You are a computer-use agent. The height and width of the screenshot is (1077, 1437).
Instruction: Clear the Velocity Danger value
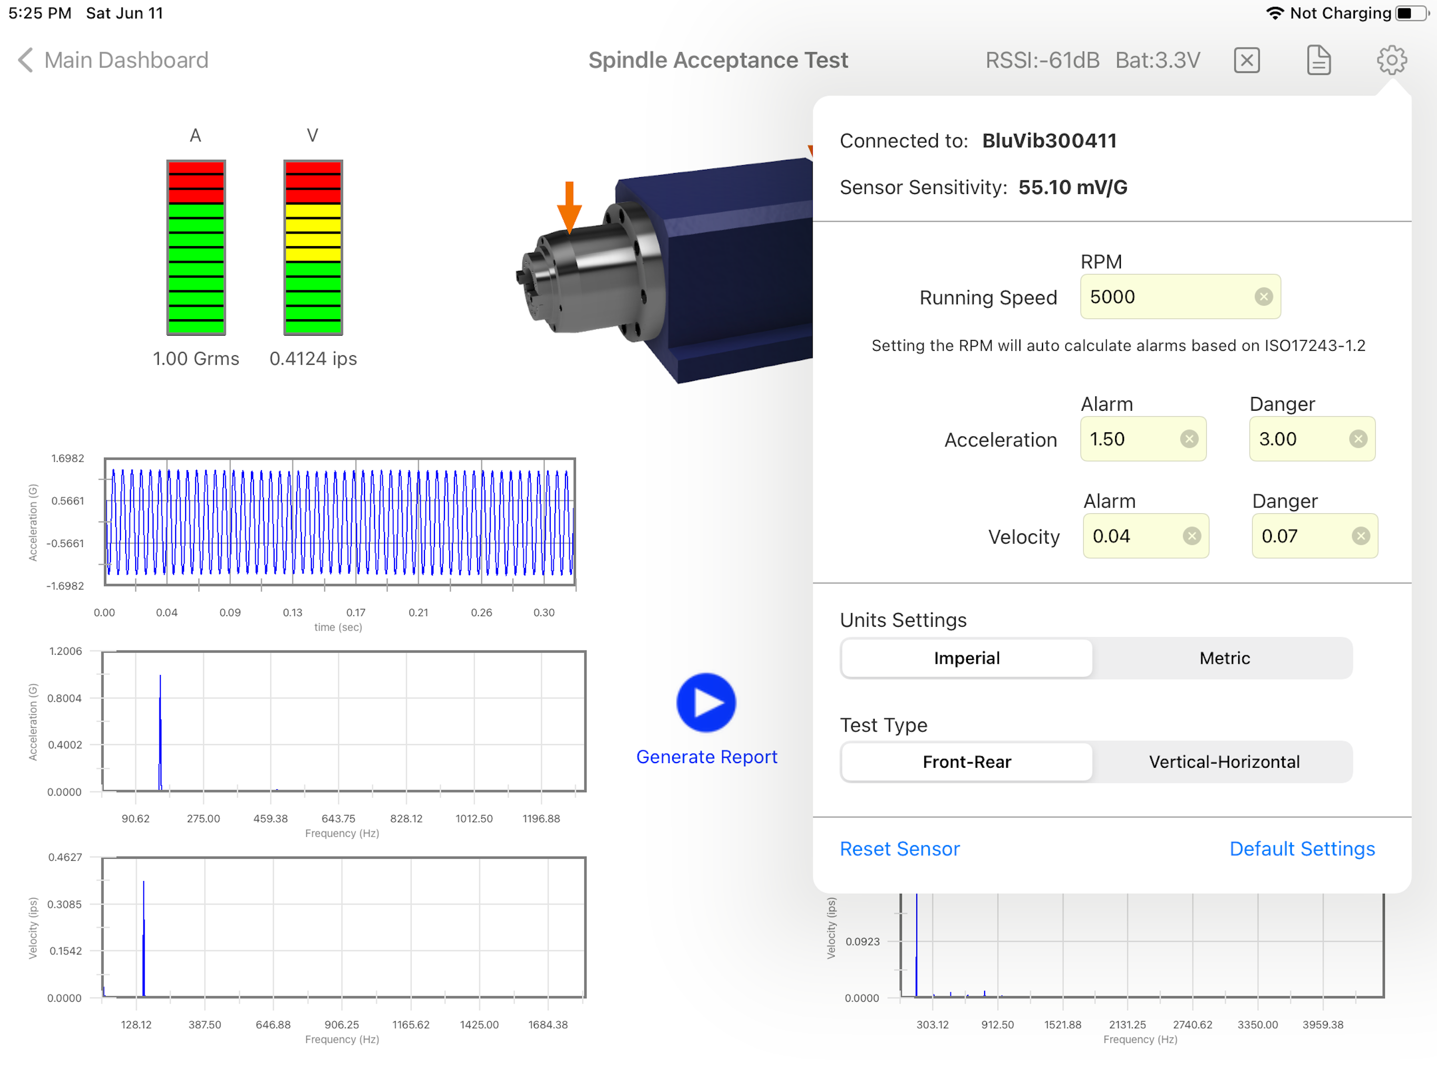[x=1360, y=536]
